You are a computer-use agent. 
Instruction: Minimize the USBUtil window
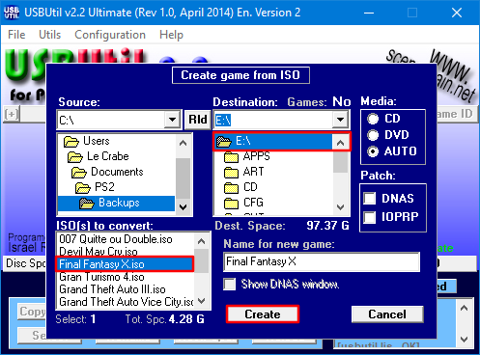pos(369,13)
